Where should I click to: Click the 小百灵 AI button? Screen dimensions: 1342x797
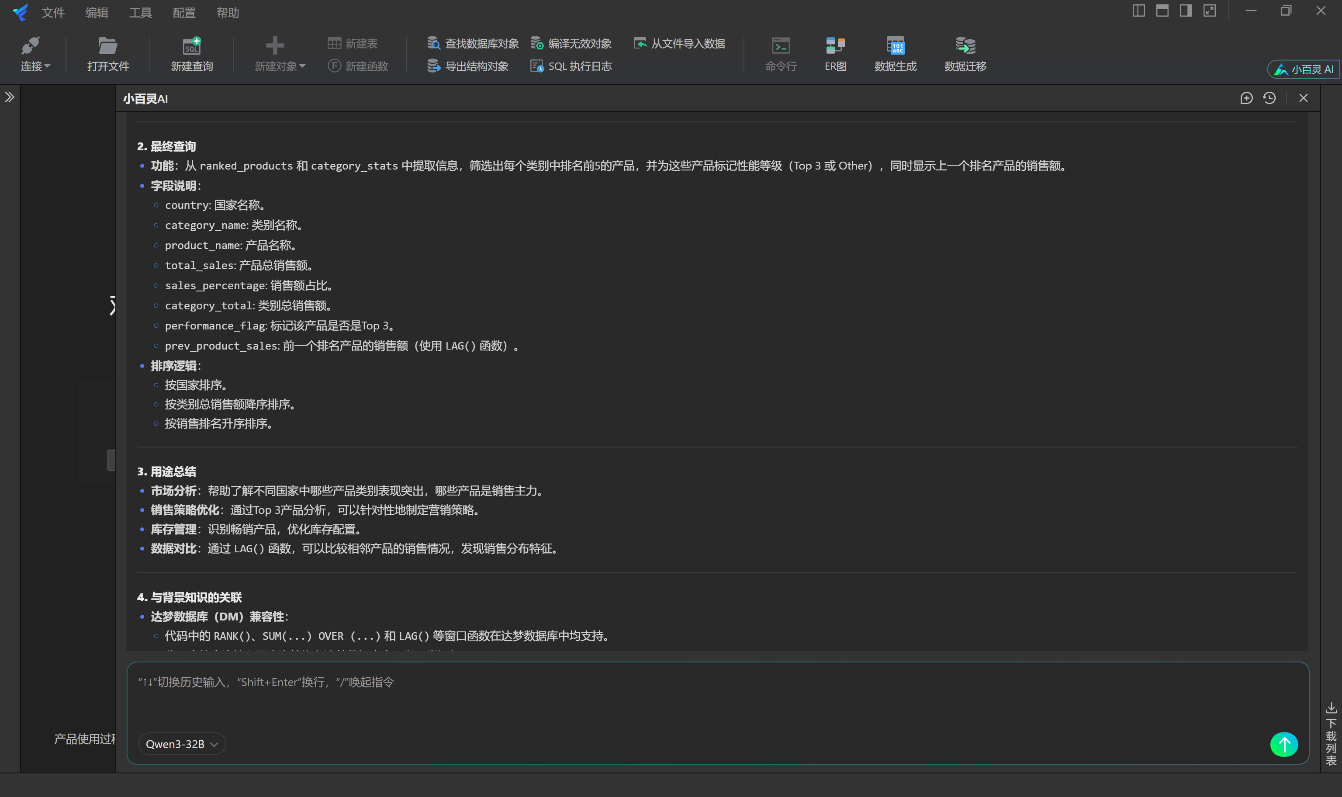pos(1303,69)
